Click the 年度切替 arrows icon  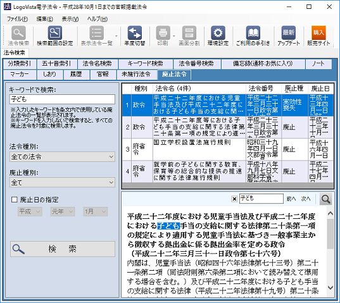(x=135, y=33)
